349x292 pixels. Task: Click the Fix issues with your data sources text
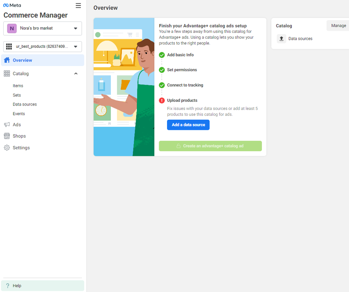[x=212, y=111]
